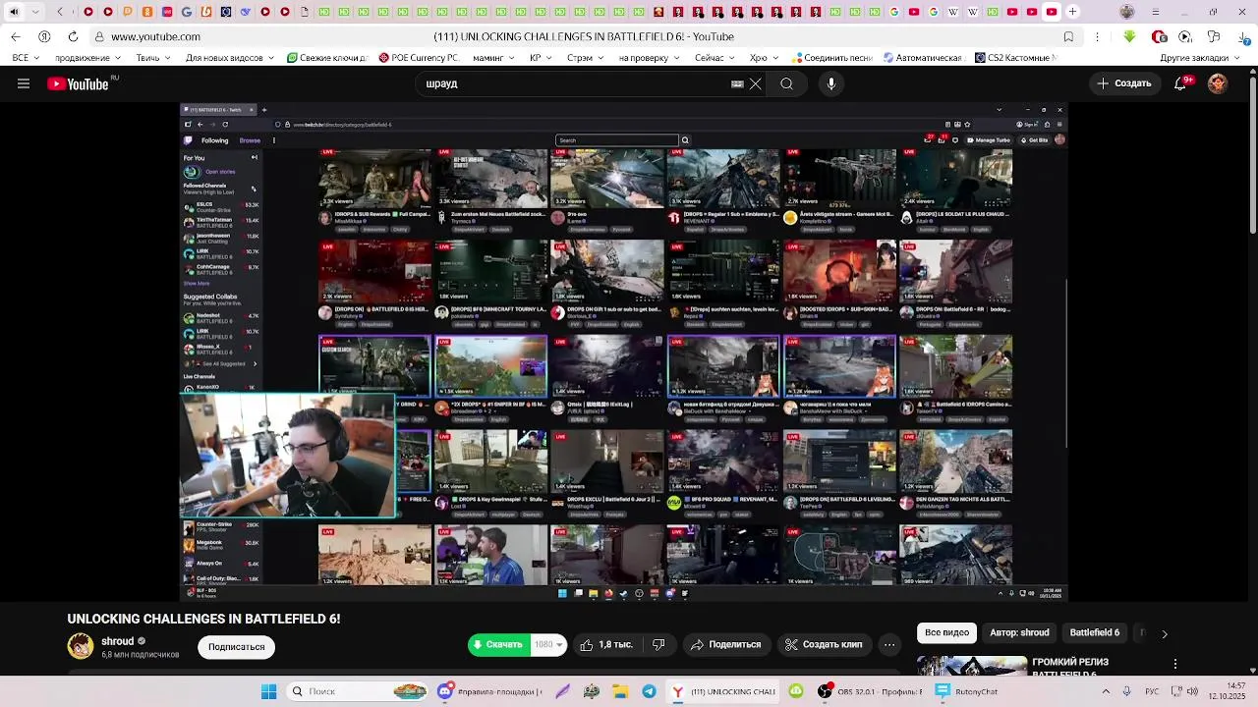Open File Explorer from the taskbar
Image resolution: width=1258 pixels, height=707 pixels.
tap(620, 691)
